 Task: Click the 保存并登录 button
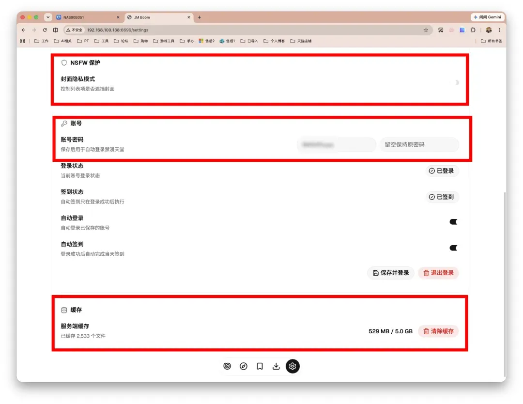pos(391,273)
